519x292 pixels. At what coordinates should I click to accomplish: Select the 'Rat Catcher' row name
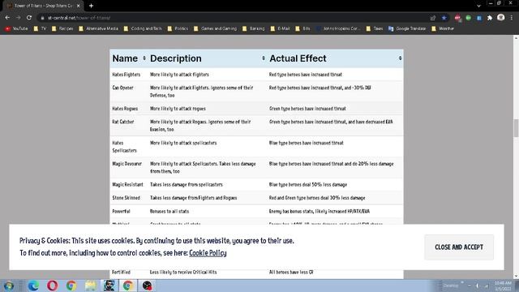pyautogui.click(x=122, y=122)
